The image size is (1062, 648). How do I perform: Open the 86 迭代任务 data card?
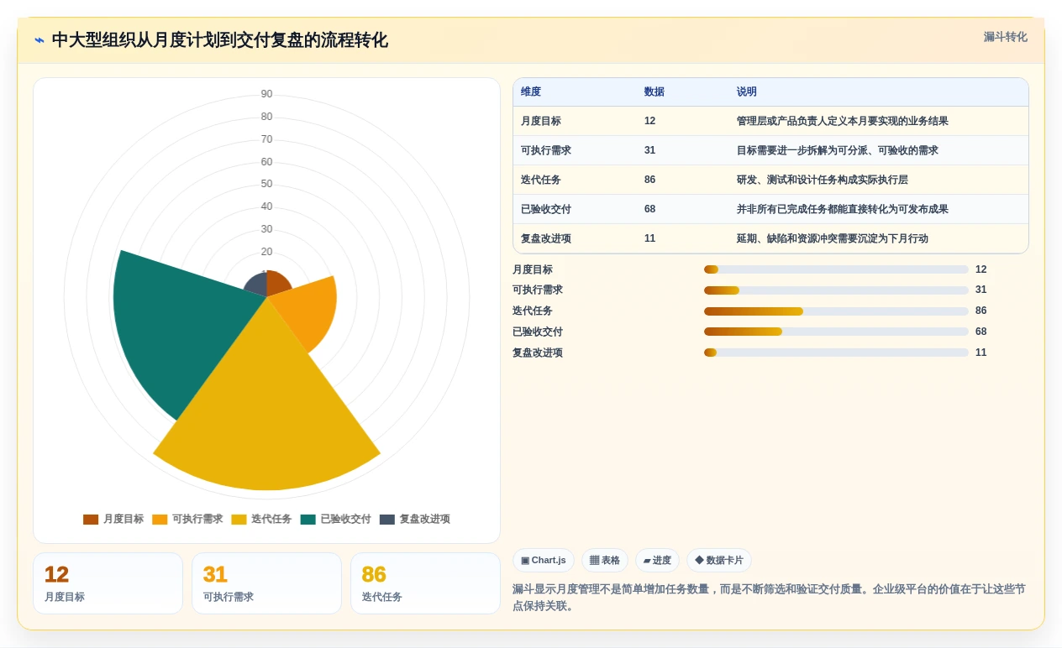click(425, 583)
